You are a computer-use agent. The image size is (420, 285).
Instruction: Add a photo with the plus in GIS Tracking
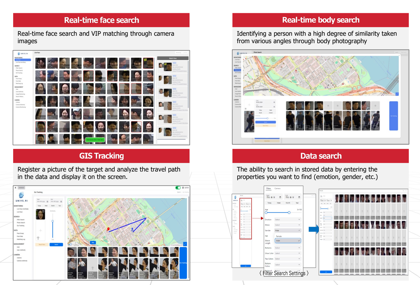coord(41,230)
